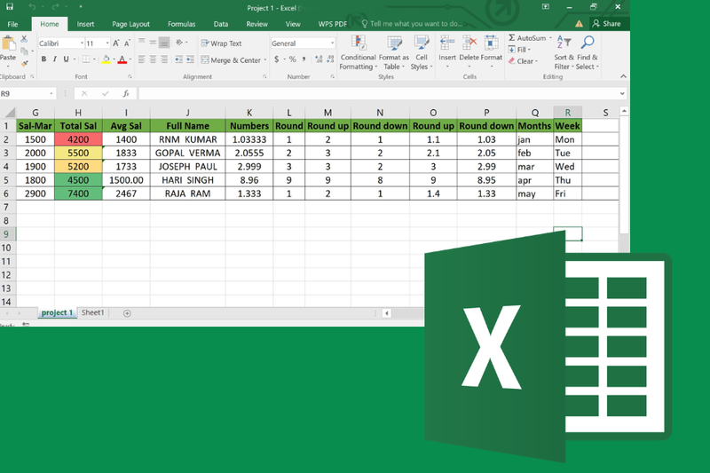Open the File tab
Image resolution: width=710 pixels, height=473 pixels.
tap(12, 24)
